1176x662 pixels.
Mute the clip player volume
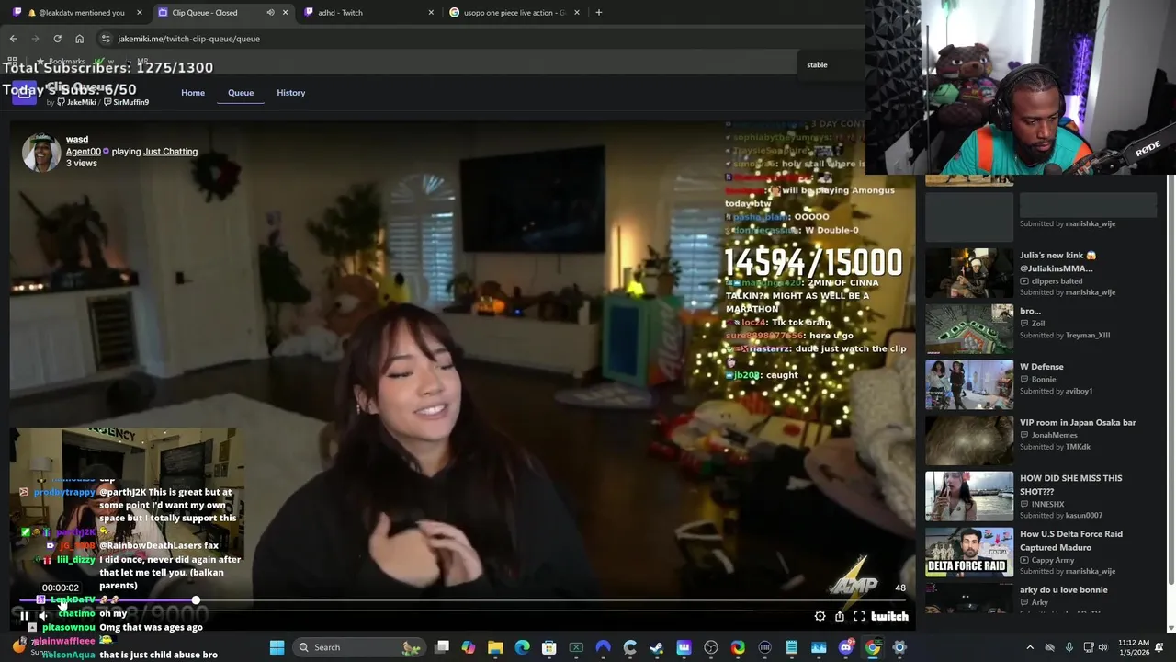pyautogui.click(x=42, y=616)
